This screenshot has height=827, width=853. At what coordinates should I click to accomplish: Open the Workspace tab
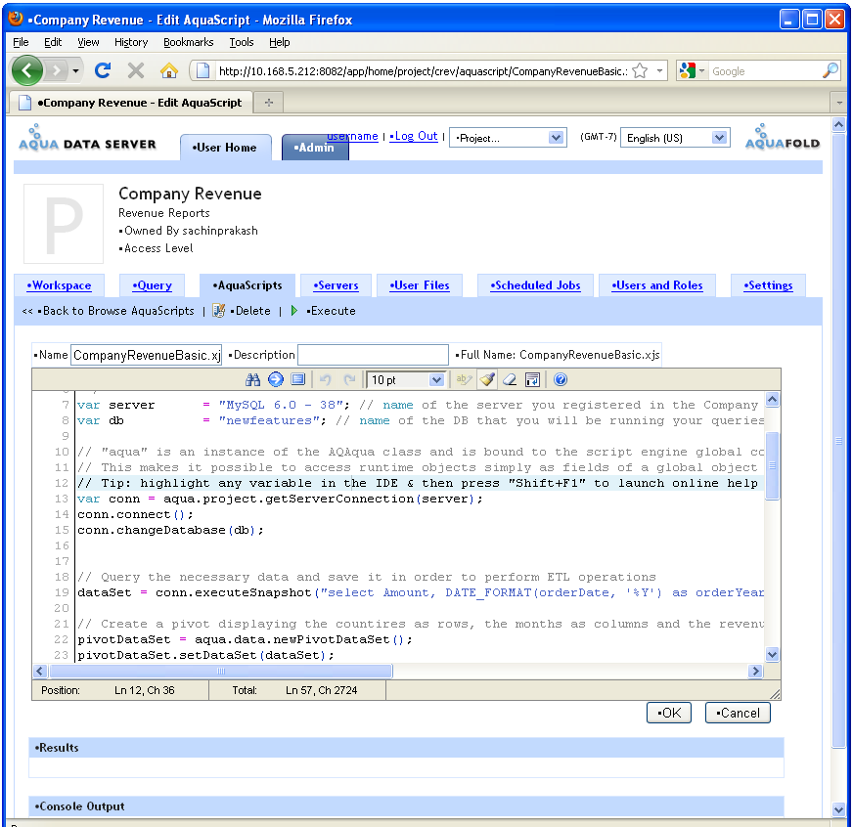60,285
